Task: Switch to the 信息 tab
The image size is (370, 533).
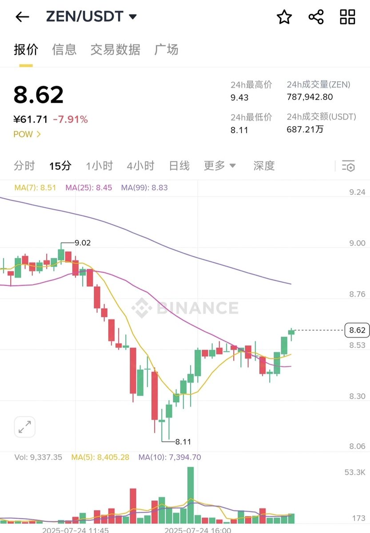Action: (x=64, y=49)
